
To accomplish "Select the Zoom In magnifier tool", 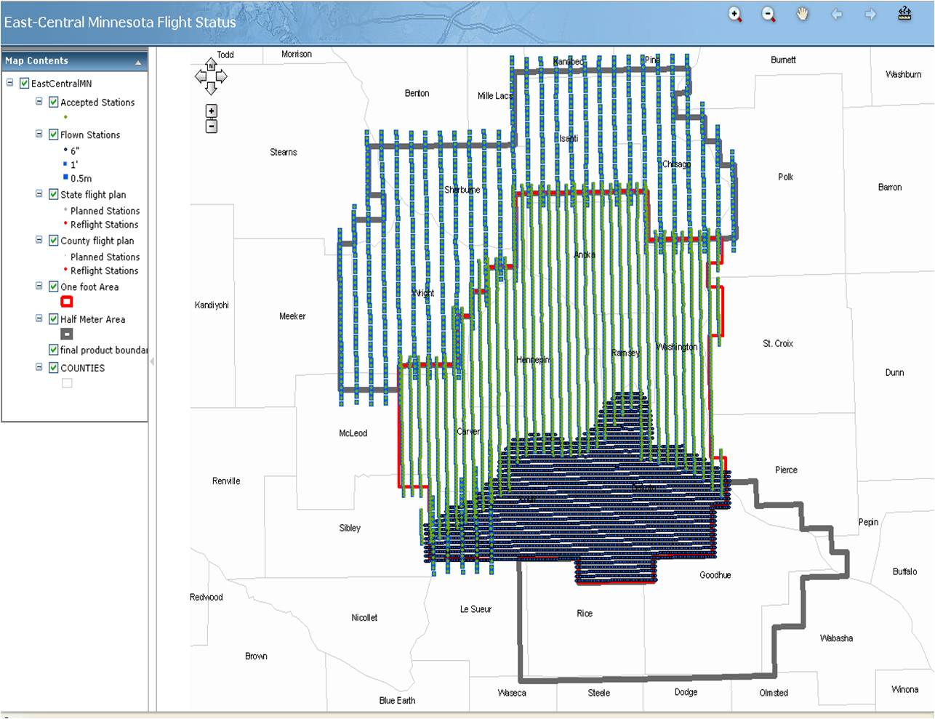I will click(x=735, y=14).
